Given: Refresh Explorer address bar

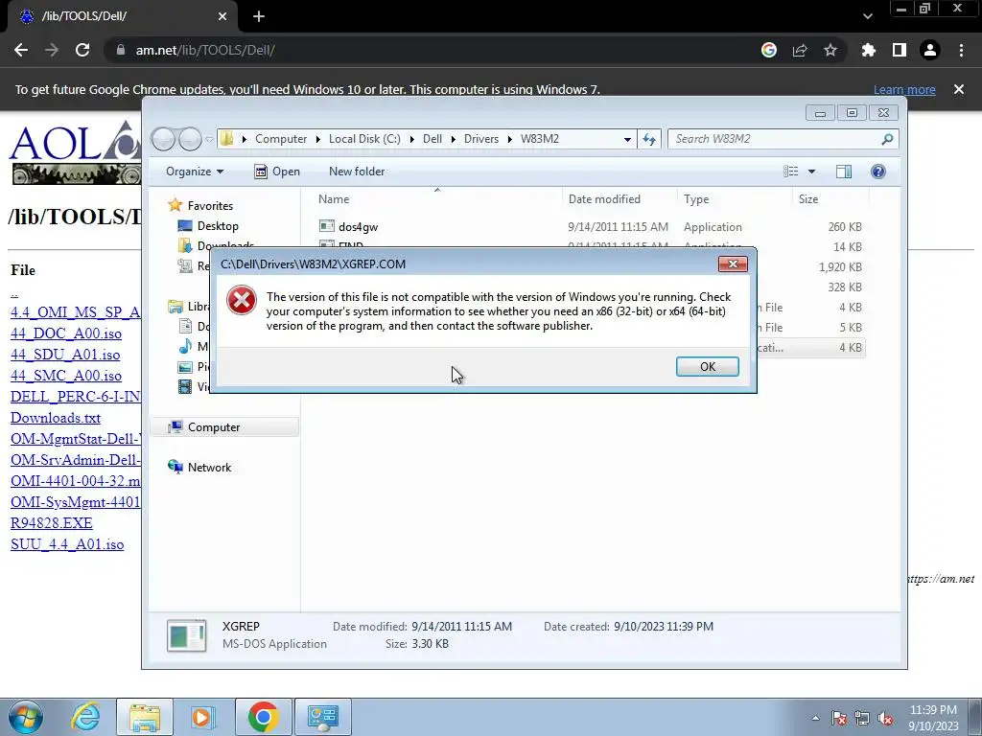Looking at the screenshot, I should pyautogui.click(x=649, y=139).
